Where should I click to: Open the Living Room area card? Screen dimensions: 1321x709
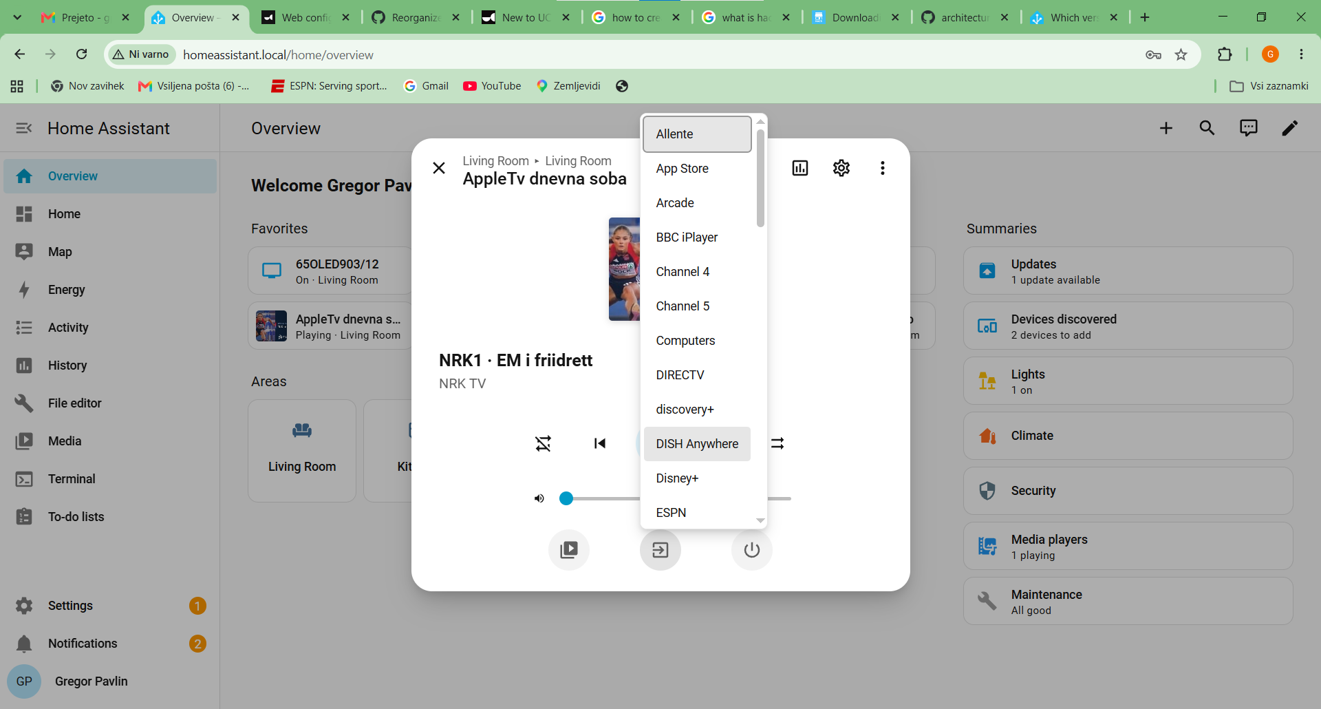302,451
